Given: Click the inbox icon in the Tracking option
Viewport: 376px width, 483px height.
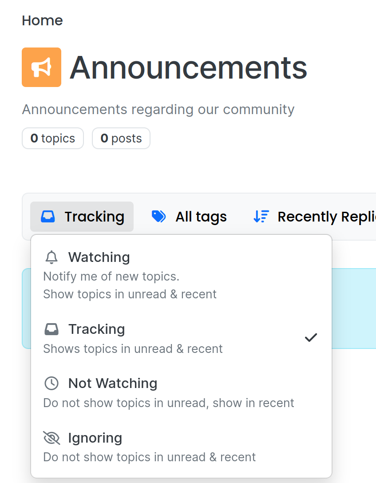Looking at the screenshot, I should point(51,329).
